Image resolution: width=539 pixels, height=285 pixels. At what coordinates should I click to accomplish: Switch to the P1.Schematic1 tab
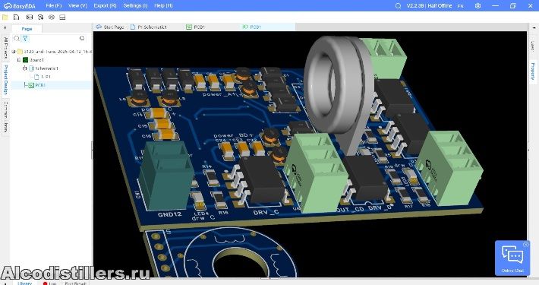(149, 27)
